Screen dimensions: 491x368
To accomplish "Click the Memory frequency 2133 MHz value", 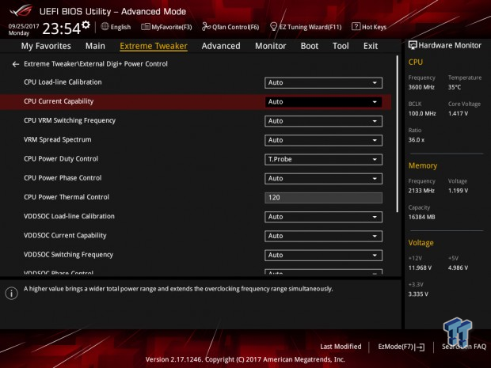I will [x=421, y=191].
